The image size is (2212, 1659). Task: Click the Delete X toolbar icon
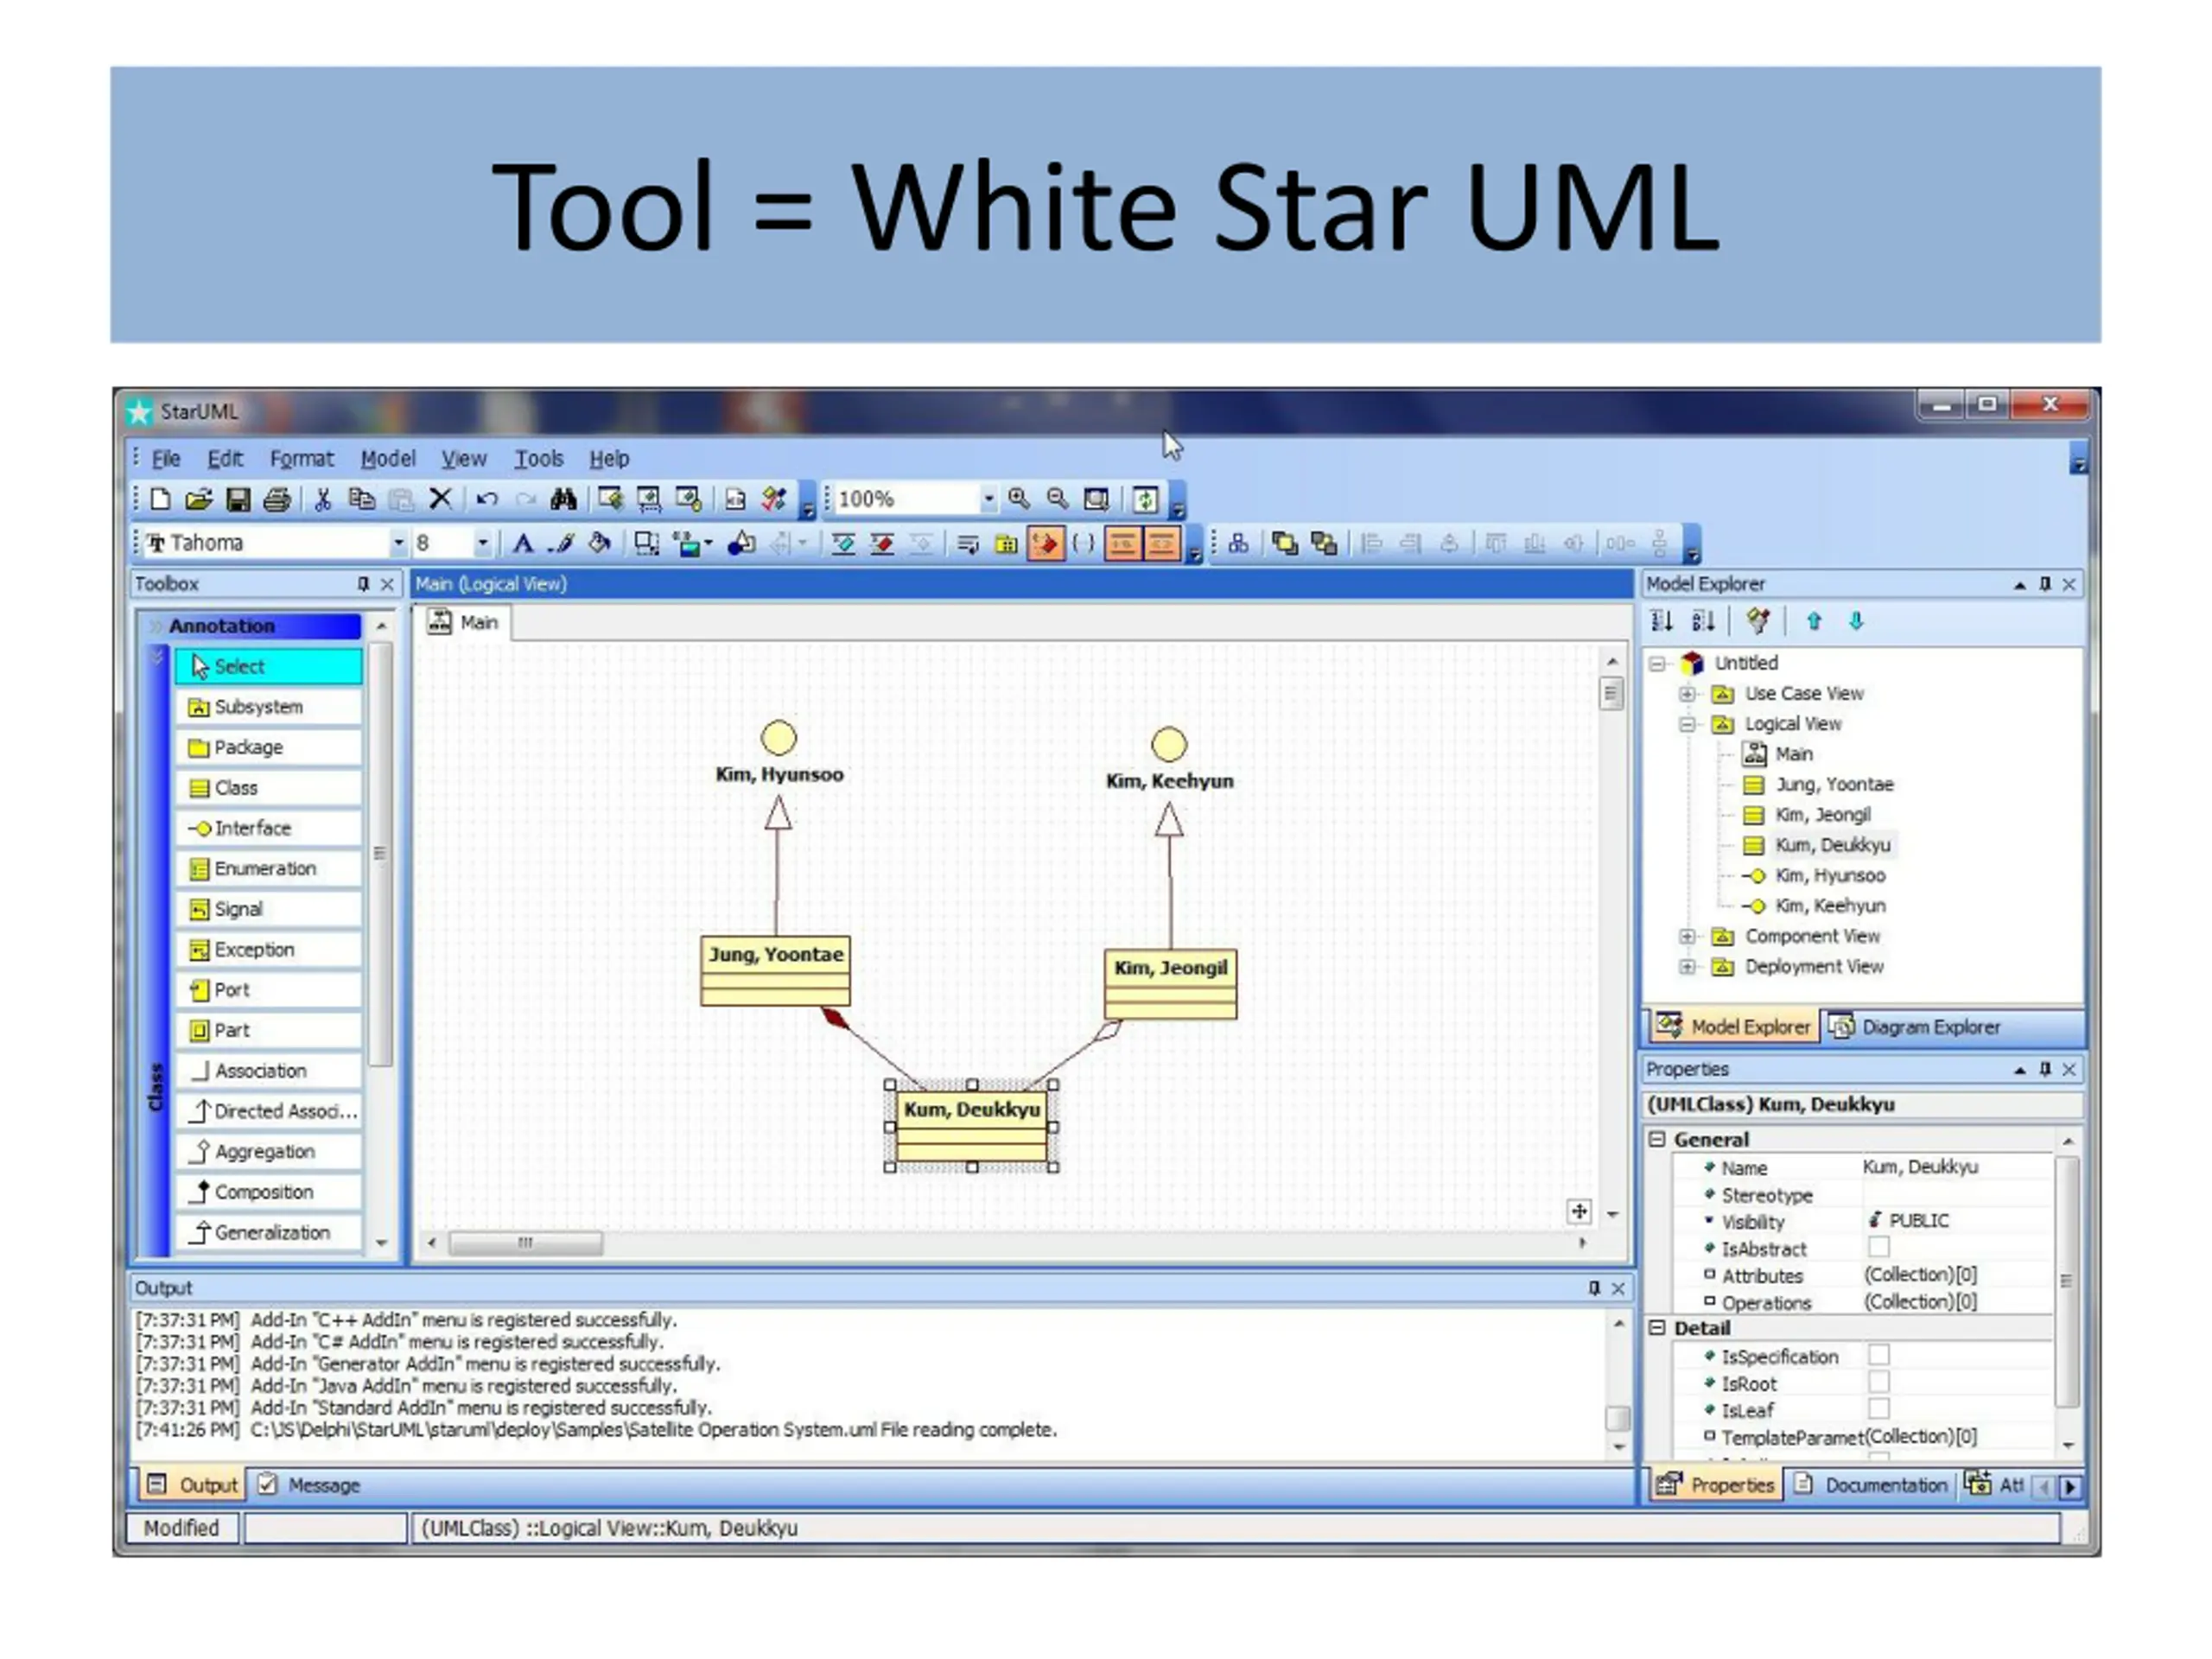click(440, 499)
